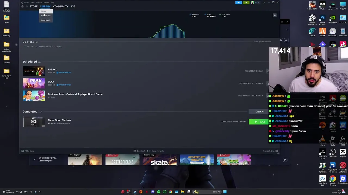Open the downloads settings gear
348x195 pixels.
(275, 15)
